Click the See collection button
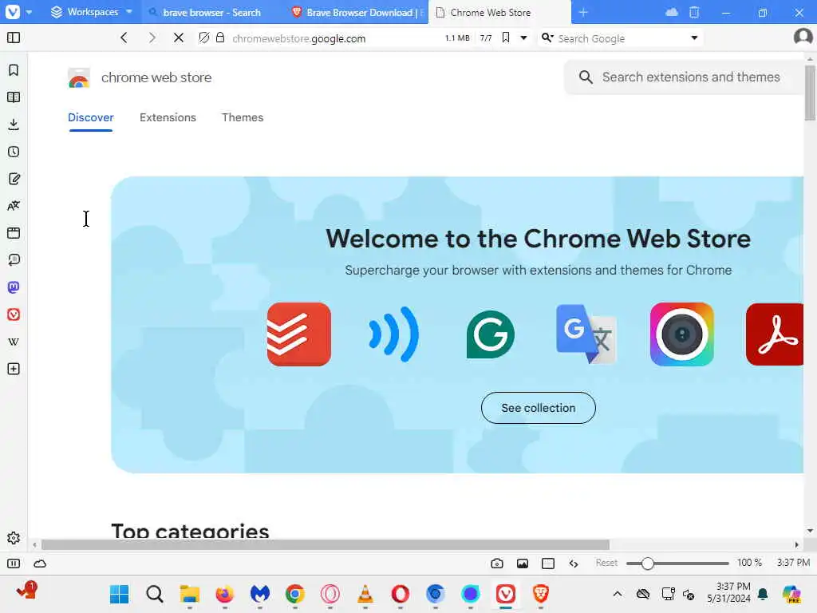 point(539,408)
